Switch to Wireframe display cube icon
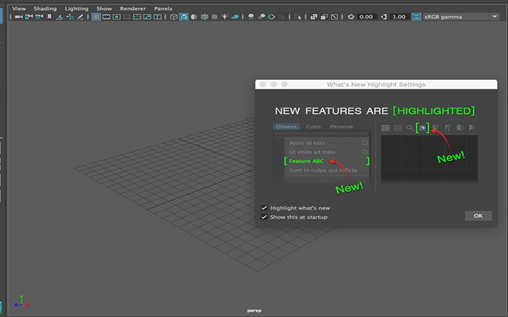The width and height of the screenshot is (508, 317). coord(173,17)
